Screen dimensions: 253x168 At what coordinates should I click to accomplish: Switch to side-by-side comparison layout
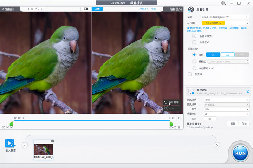pyautogui.click(x=97, y=9)
